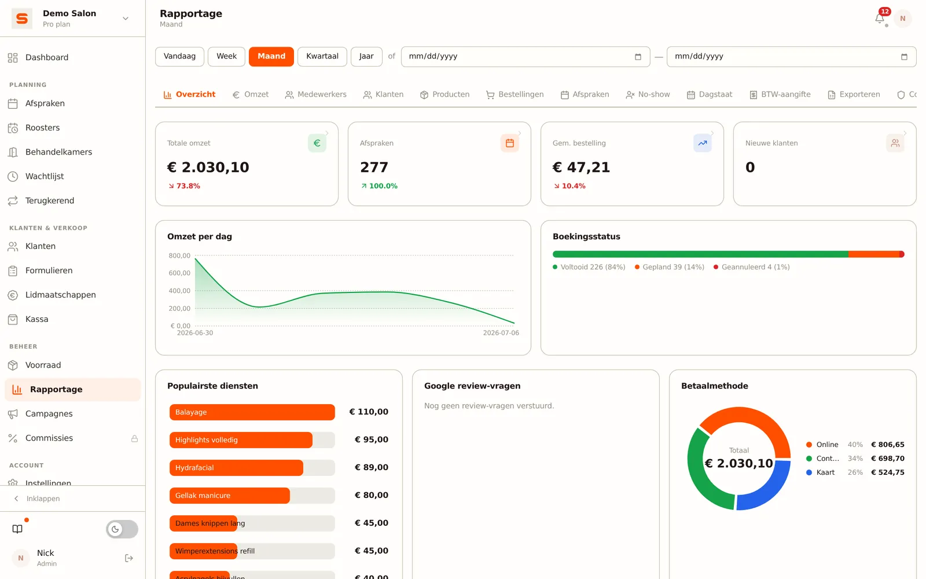Open the end date picker field
This screenshot has height=579, width=926.
tap(791, 57)
